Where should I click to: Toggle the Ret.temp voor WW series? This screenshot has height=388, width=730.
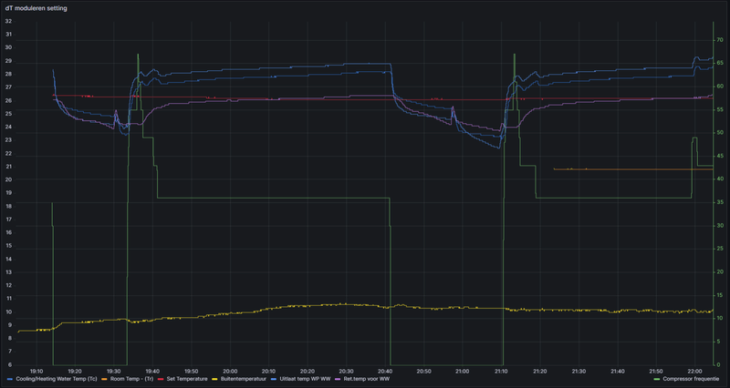click(367, 379)
